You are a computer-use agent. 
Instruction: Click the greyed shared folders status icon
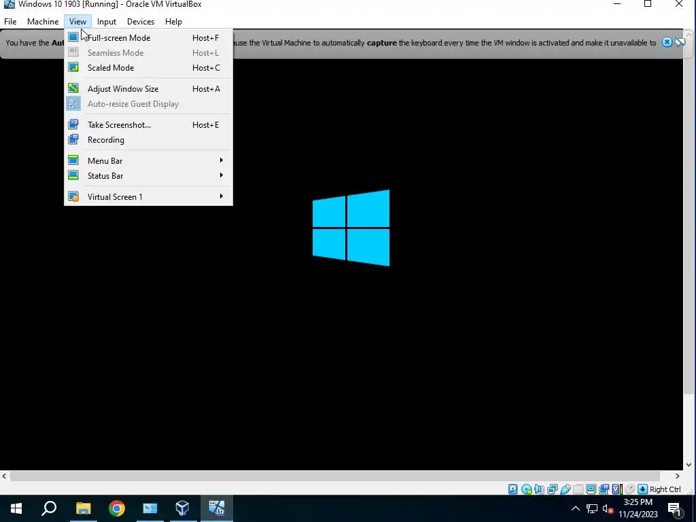tap(578, 489)
